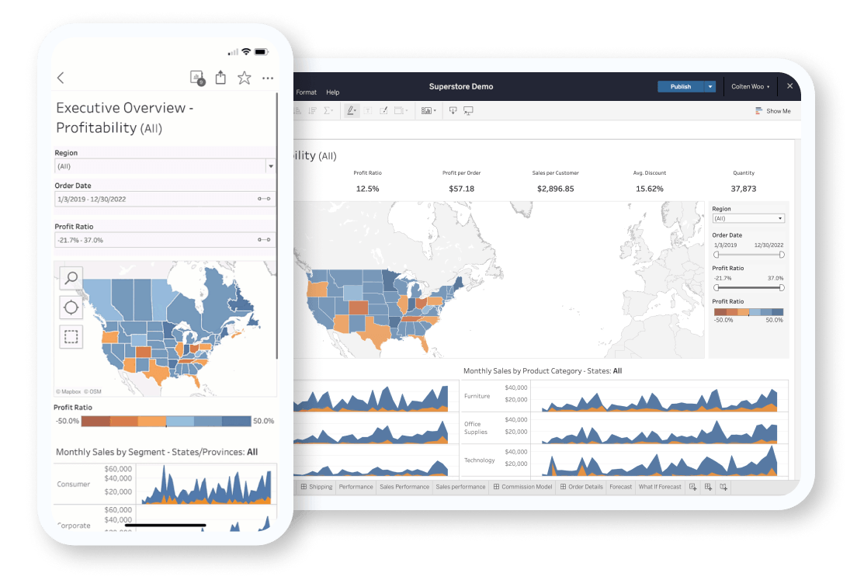This screenshot has width=857, height=580.
Task: Favorite the dashboard with the star icon
Action: tap(244, 78)
